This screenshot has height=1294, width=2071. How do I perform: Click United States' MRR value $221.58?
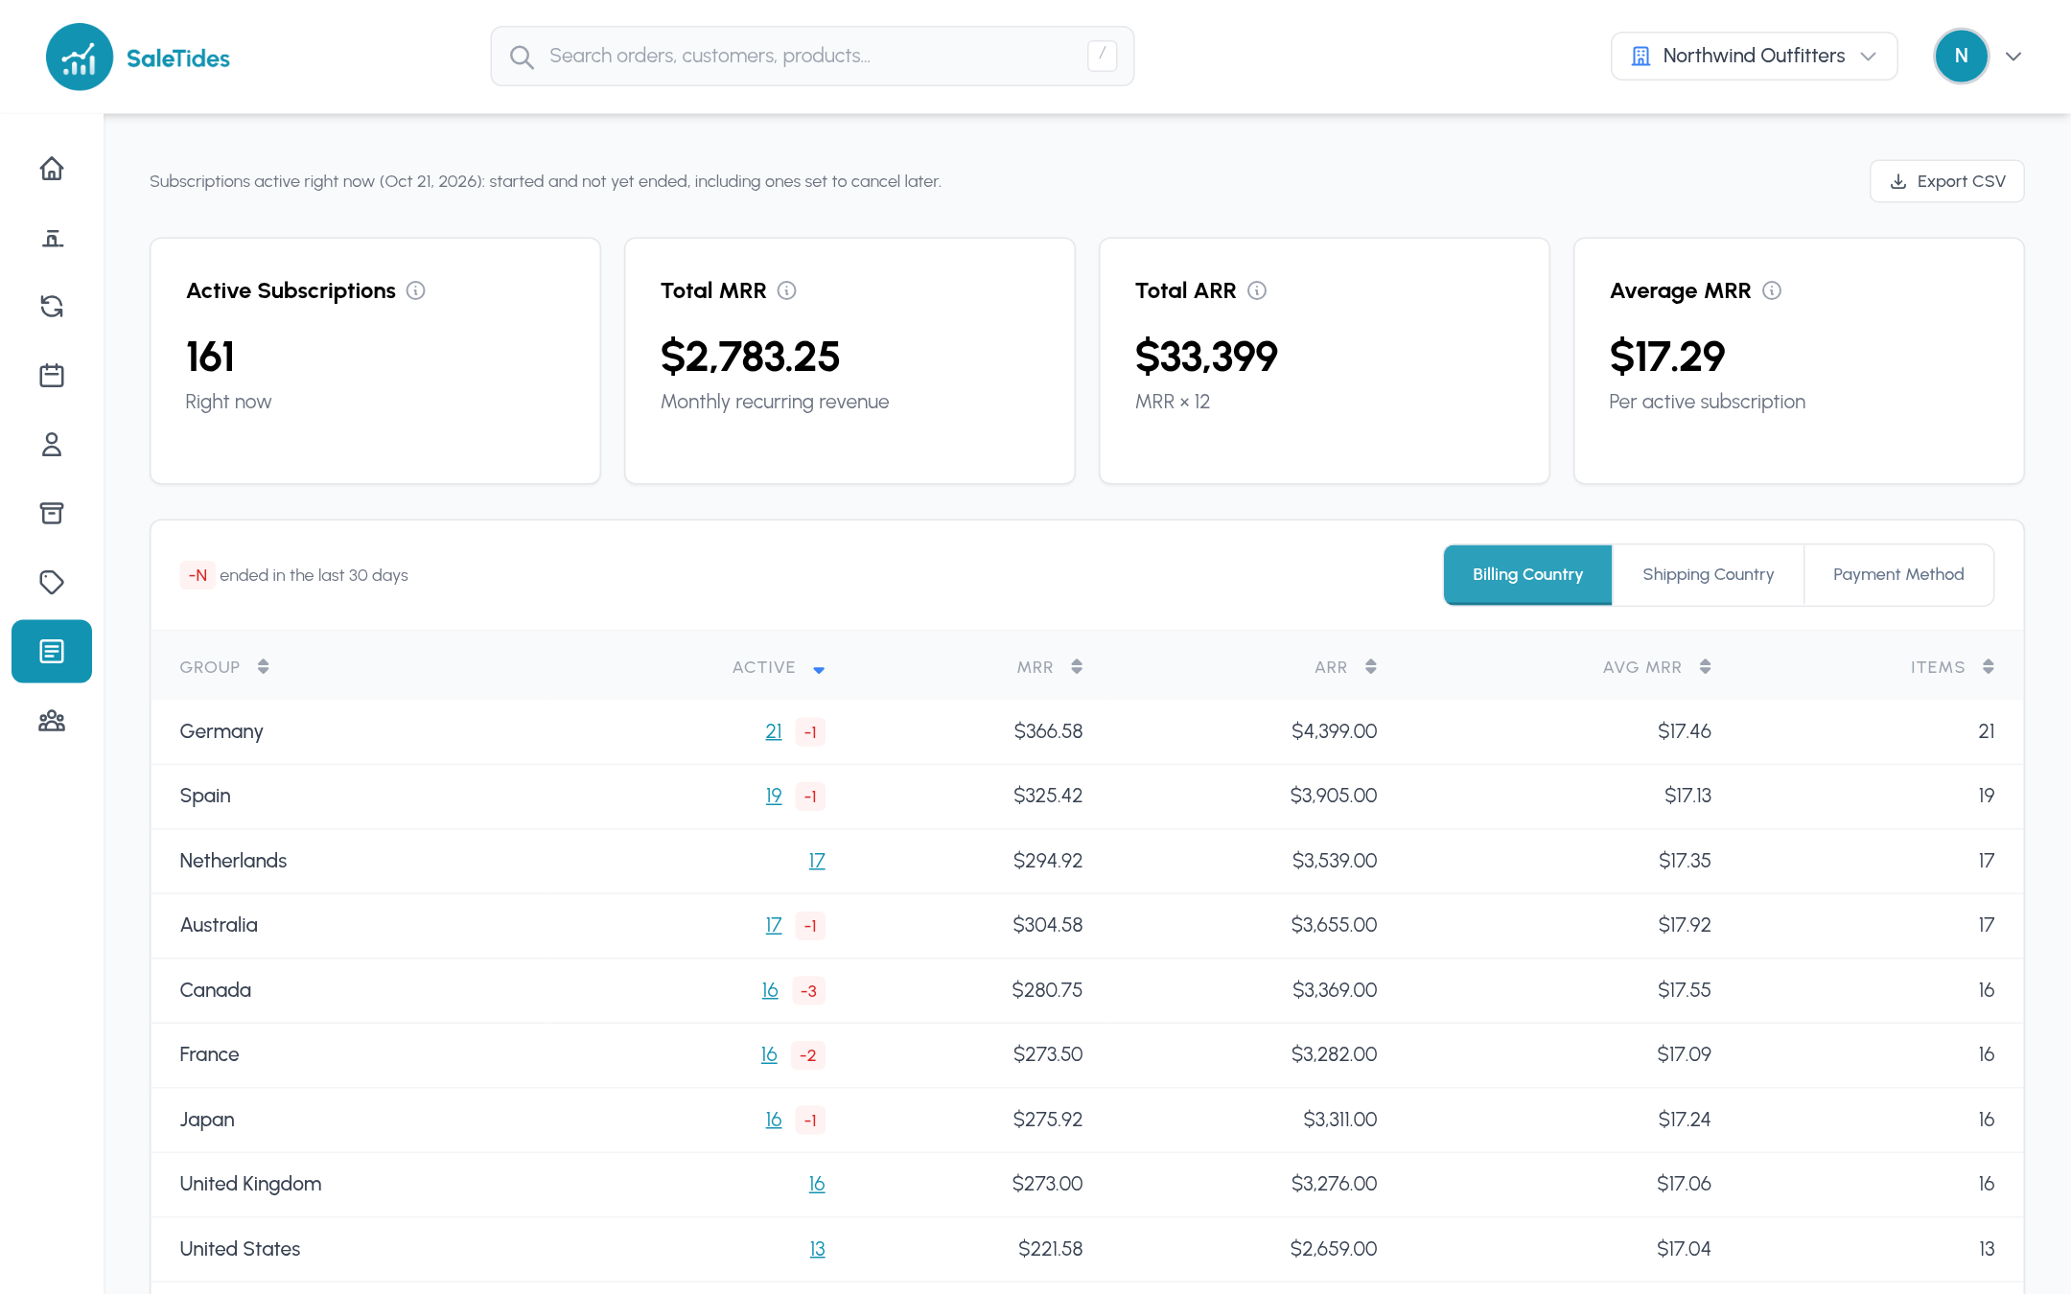(x=1051, y=1249)
